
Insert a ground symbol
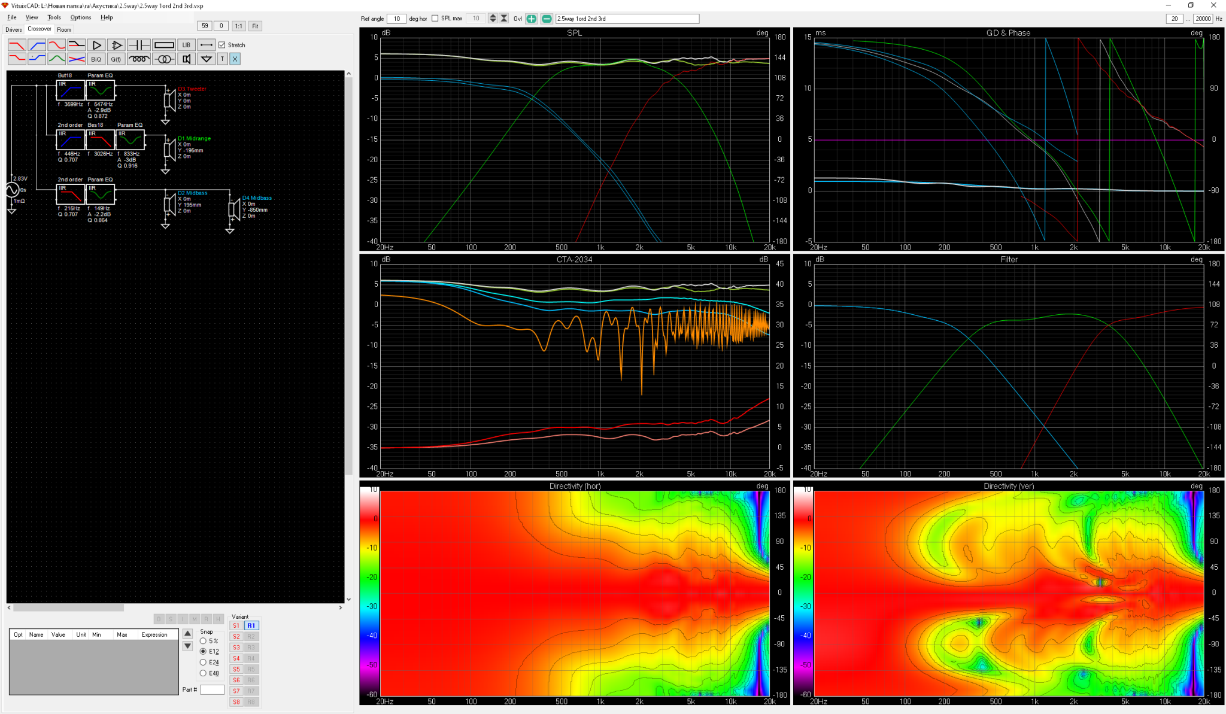click(x=206, y=59)
